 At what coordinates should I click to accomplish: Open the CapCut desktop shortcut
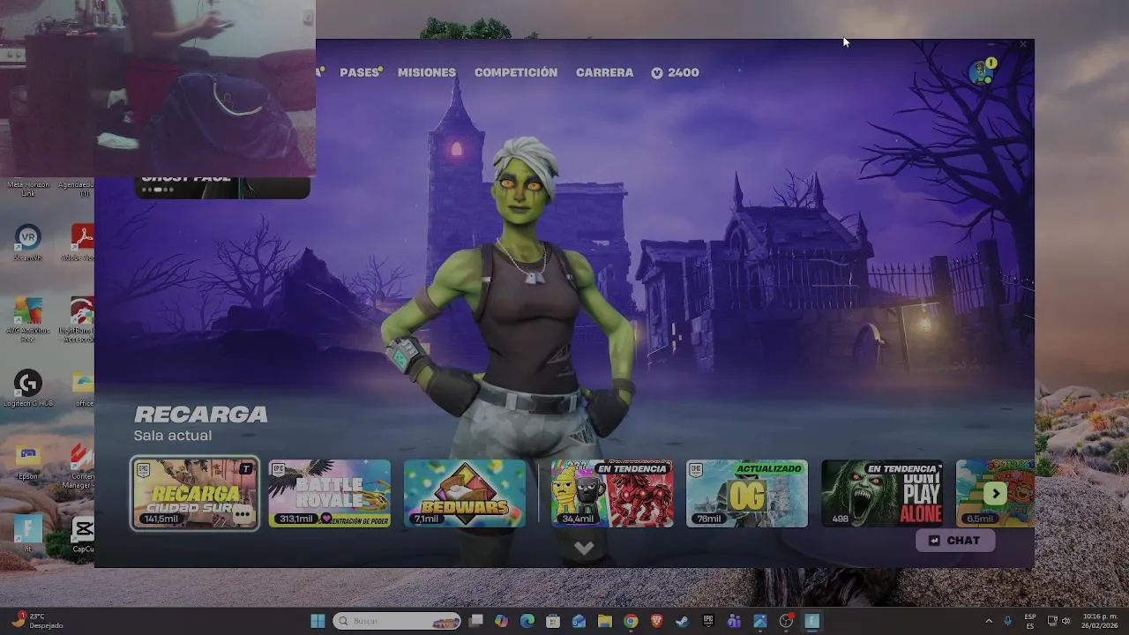pyautogui.click(x=83, y=534)
